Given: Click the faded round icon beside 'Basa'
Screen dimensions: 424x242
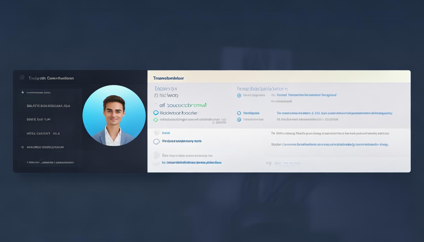Looking at the screenshot, I should click(156, 133).
